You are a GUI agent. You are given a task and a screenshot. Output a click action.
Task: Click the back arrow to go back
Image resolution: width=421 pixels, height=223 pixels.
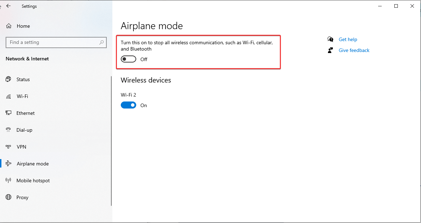(x=9, y=6)
